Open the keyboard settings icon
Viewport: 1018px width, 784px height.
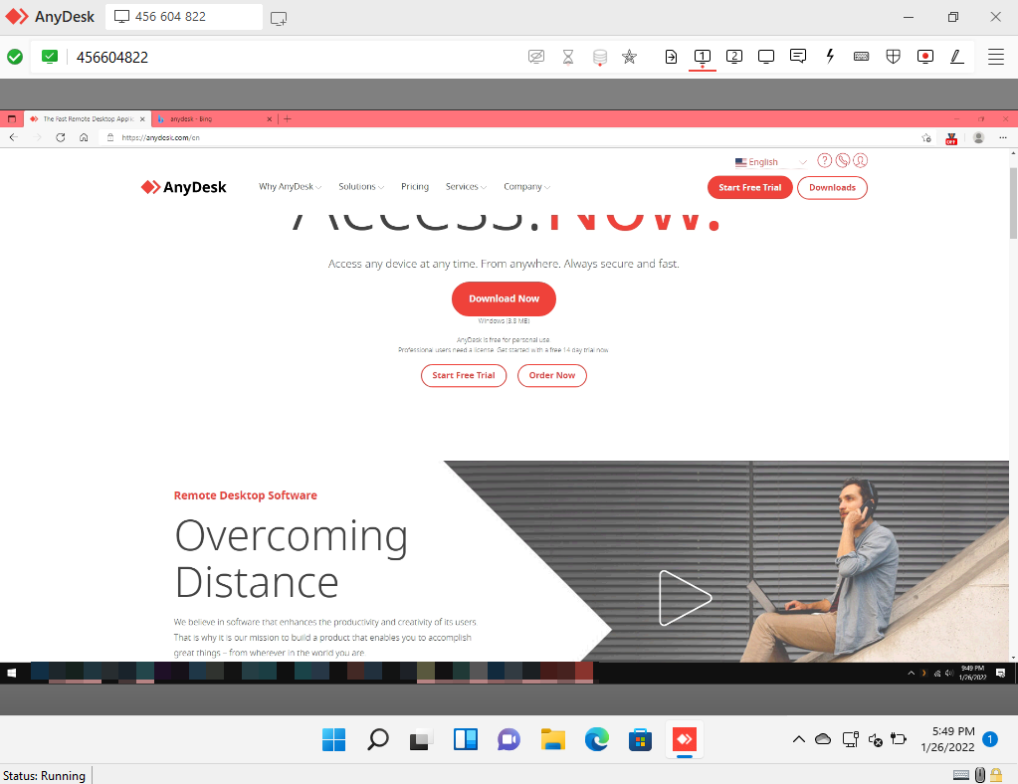coord(862,57)
